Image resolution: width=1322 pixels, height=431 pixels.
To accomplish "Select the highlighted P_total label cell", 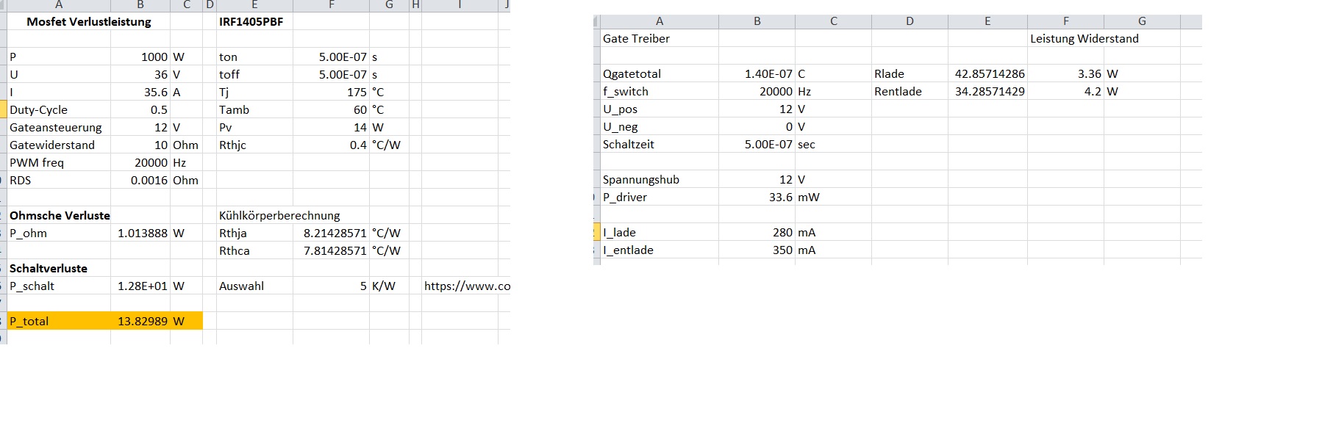I will coord(59,321).
